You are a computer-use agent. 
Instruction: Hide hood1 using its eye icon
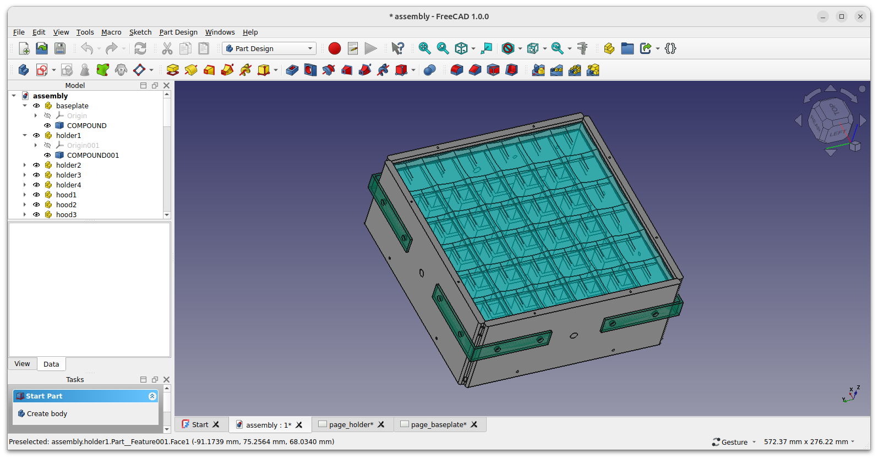click(36, 195)
